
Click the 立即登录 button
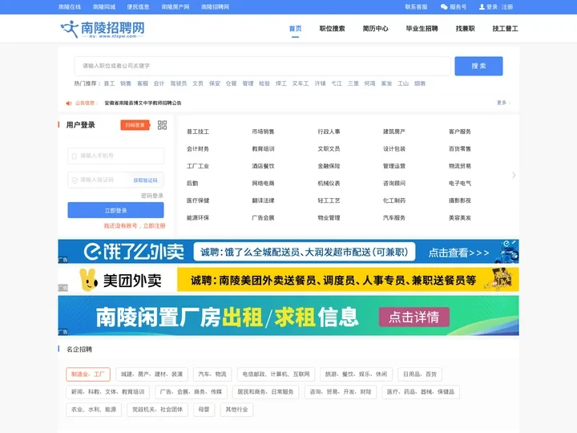tap(116, 210)
